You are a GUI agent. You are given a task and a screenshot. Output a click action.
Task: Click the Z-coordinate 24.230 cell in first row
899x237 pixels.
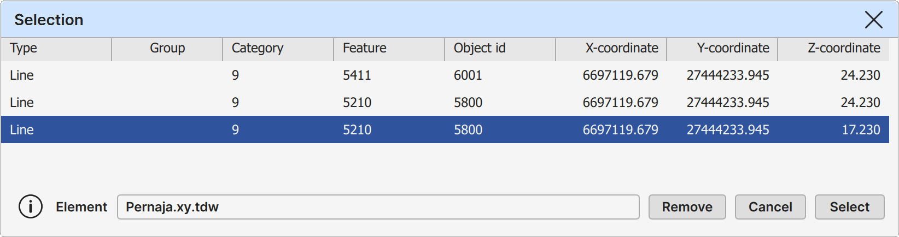pos(860,75)
